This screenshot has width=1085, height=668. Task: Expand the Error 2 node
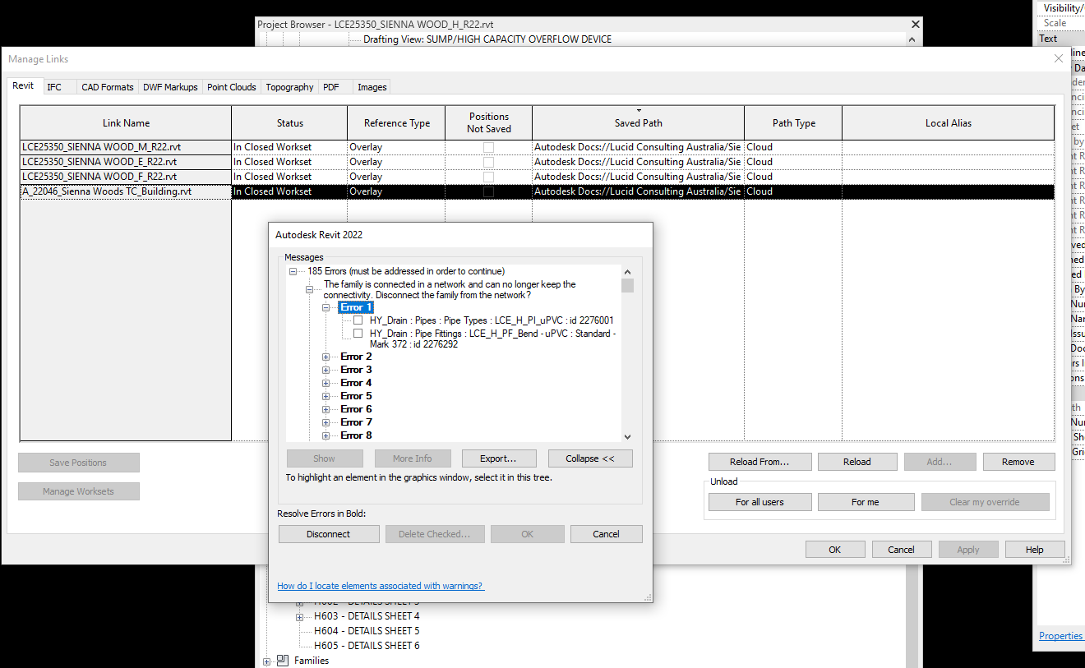pos(326,356)
